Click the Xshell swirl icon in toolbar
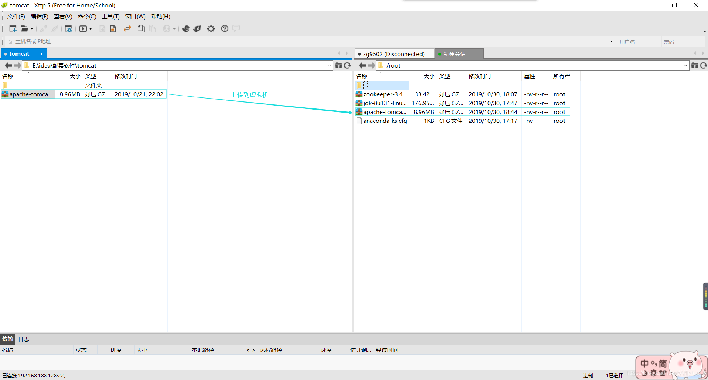This screenshot has height=380, width=708. click(186, 29)
